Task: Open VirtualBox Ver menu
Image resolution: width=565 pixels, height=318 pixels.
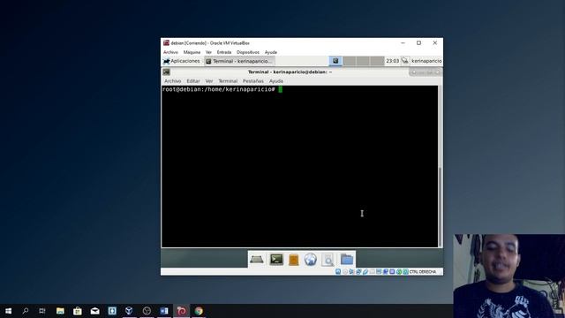Action: point(208,52)
